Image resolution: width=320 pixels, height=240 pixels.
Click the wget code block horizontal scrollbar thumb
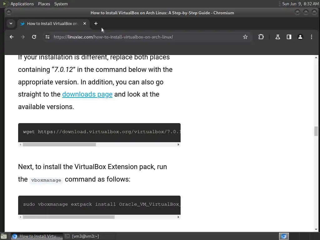pyautogui.click(x=59, y=144)
